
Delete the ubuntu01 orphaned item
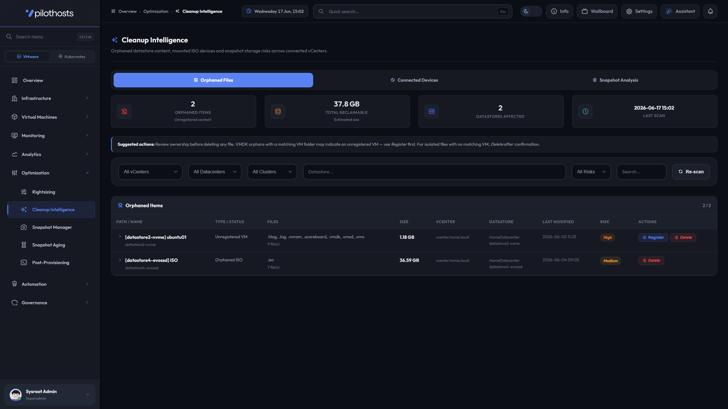coord(683,237)
